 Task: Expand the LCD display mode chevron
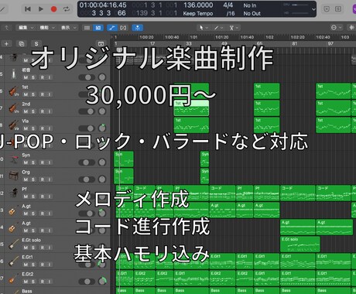pos(313,9)
